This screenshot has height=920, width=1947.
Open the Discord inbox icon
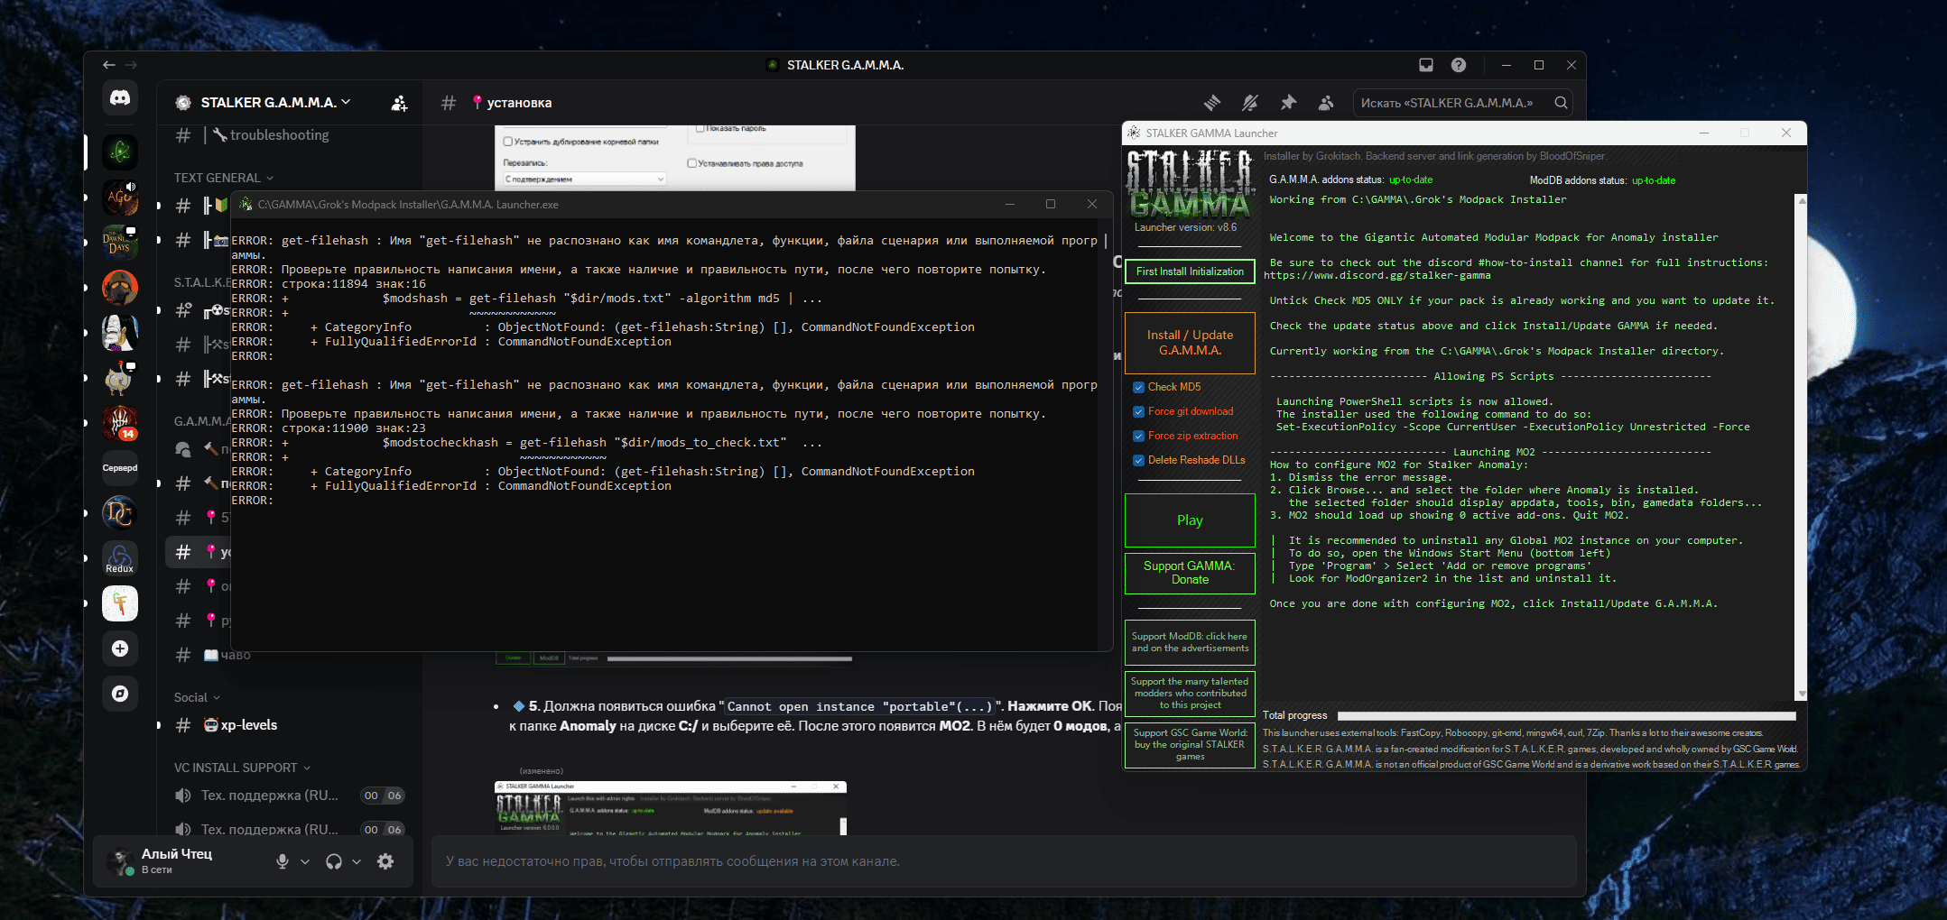[1426, 65]
